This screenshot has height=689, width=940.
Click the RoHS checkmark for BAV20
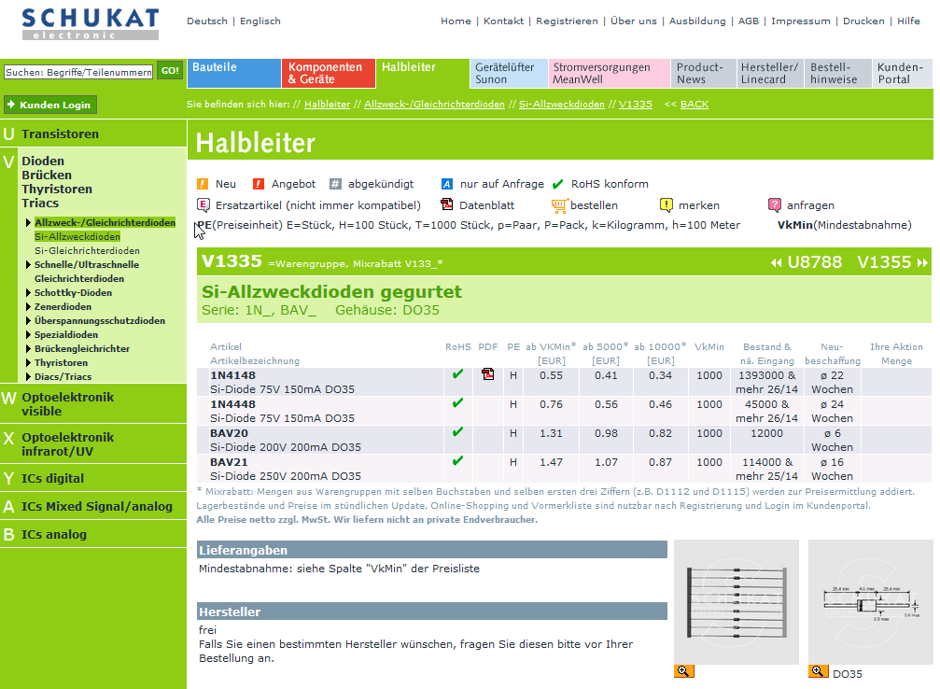click(458, 431)
